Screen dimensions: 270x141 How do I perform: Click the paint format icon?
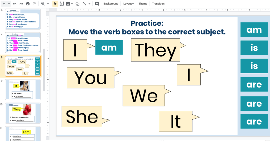(34, 4)
